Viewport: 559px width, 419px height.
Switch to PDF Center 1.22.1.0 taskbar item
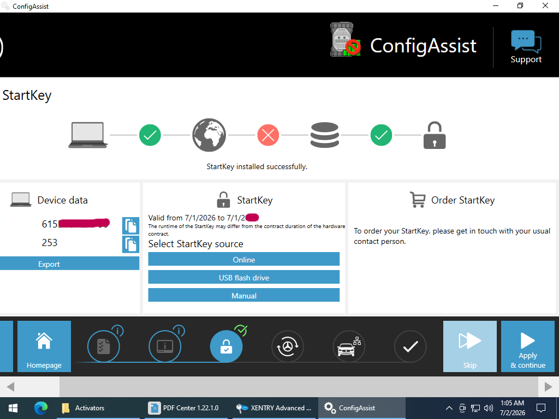point(186,408)
